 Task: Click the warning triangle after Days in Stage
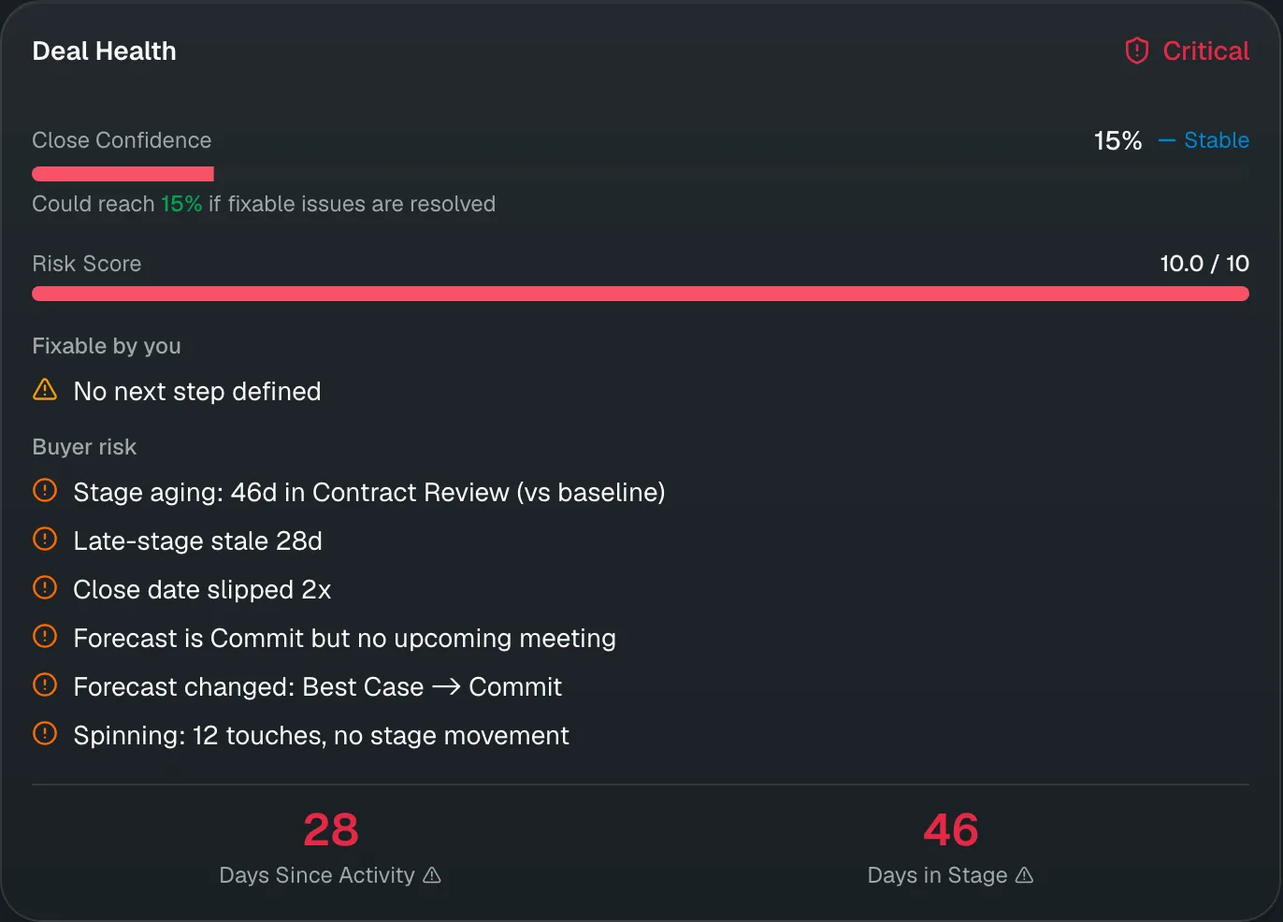1025,875
